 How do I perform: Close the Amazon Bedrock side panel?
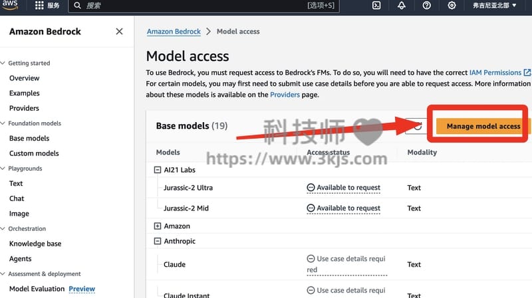click(119, 31)
